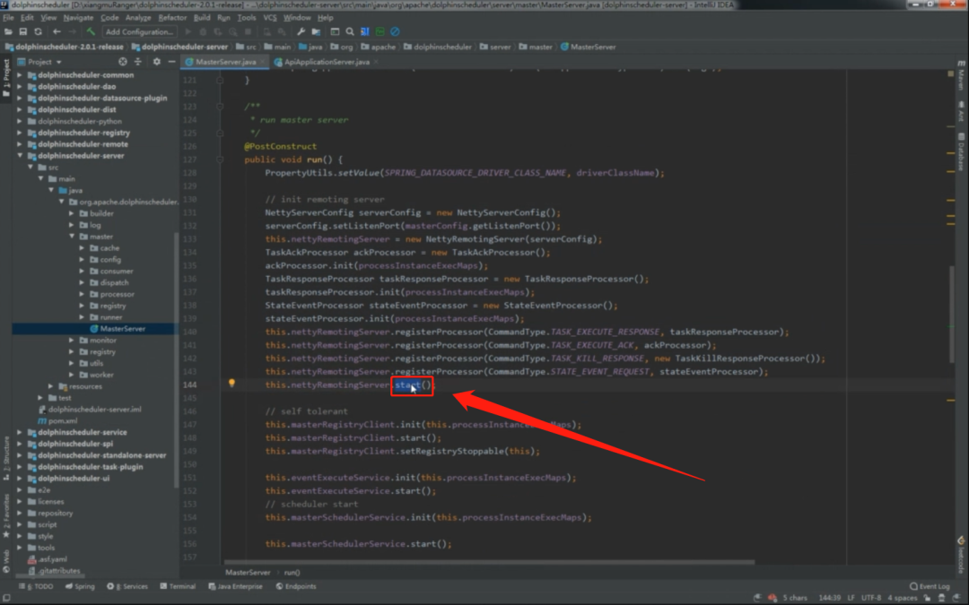This screenshot has width=969, height=605.
Task: Open the Navigate menu
Action: coord(78,17)
